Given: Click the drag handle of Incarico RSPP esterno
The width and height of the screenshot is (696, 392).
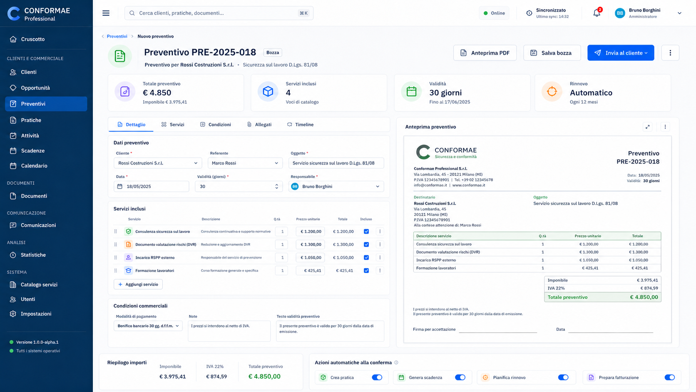Looking at the screenshot, I should [x=116, y=258].
